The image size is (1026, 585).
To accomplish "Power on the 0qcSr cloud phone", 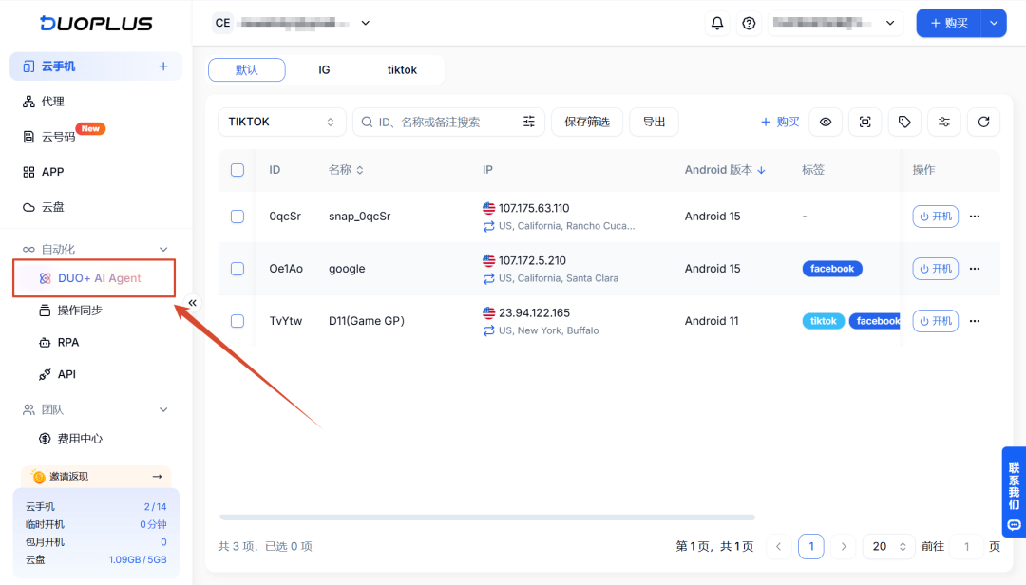I will (935, 217).
